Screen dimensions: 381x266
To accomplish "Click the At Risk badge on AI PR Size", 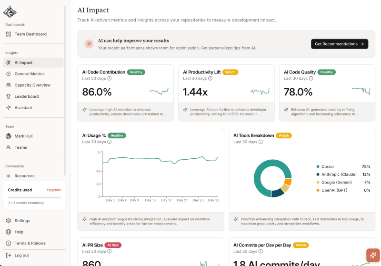I will tap(113, 245).
